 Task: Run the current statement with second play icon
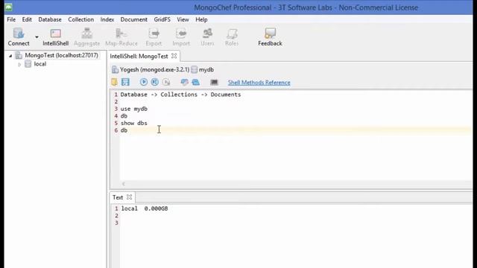point(155,82)
